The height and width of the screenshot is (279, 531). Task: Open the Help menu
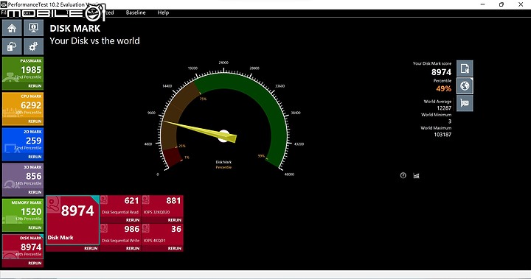(163, 13)
